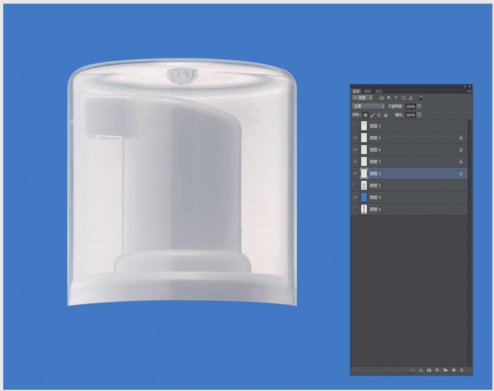Show hidden 图层 3 layer
494x391 pixels.
point(355,126)
